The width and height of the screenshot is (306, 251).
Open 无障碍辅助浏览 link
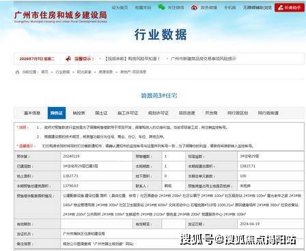(258, 8)
